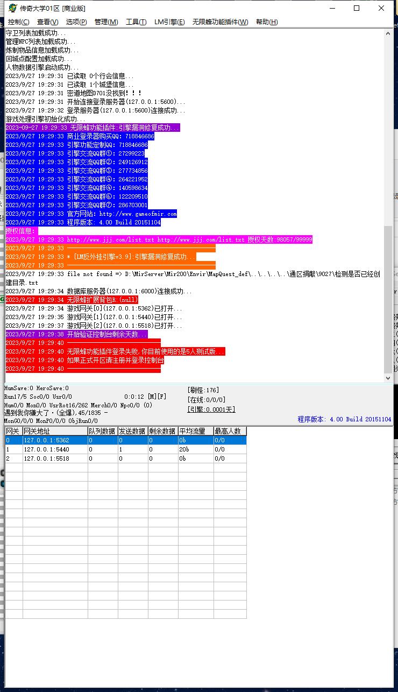
Task: Open the 查看(V) menu
Action: 47,22
